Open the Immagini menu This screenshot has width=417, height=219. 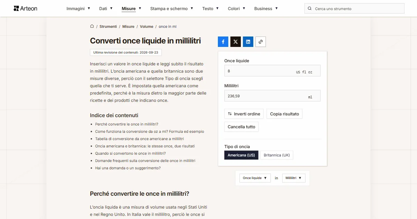tap(78, 9)
